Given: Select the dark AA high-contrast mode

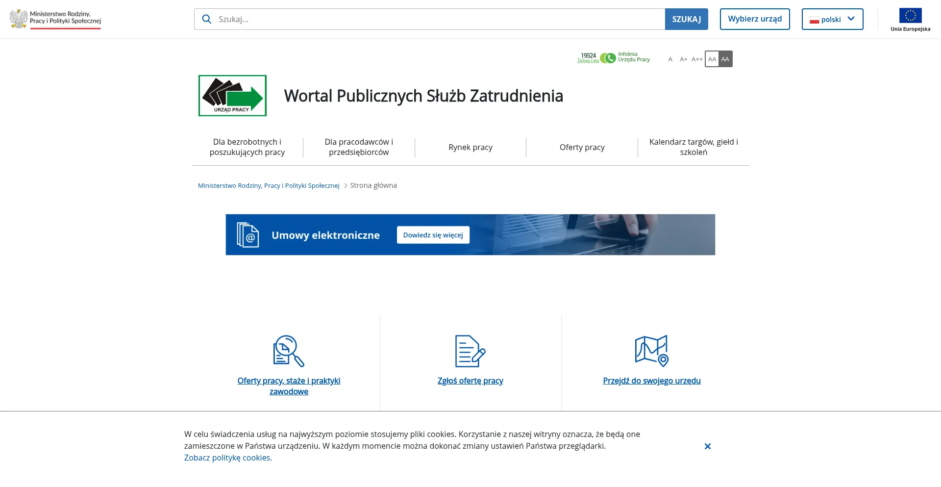Looking at the screenshot, I should [725, 59].
